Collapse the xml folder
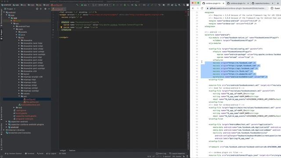 (19, 97)
